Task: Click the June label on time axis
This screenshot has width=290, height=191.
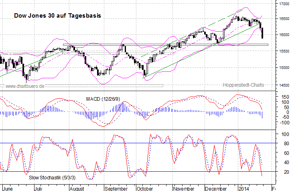Action: pyautogui.click(x=8, y=189)
